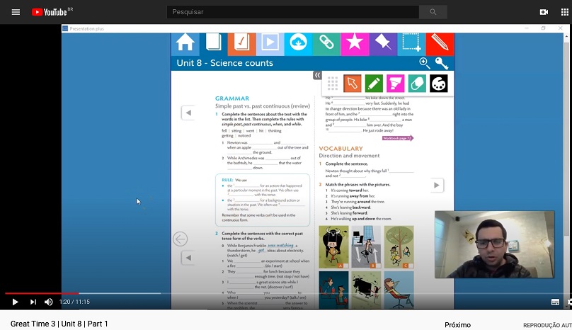This screenshot has height=330, width=572.
Task: Open the color palette tool
Action: pyautogui.click(x=439, y=84)
